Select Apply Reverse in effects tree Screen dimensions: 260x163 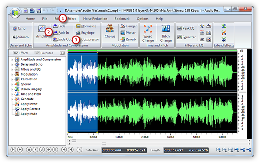click(x=28, y=109)
